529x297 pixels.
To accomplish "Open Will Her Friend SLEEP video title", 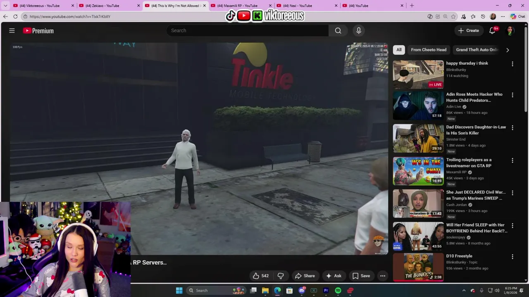I will (x=477, y=228).
